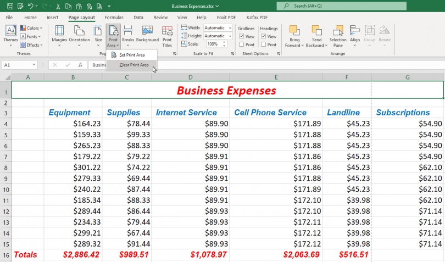Open the Selection Pane
The width and height of the screenshot is (445, 262).
[338, 36]
